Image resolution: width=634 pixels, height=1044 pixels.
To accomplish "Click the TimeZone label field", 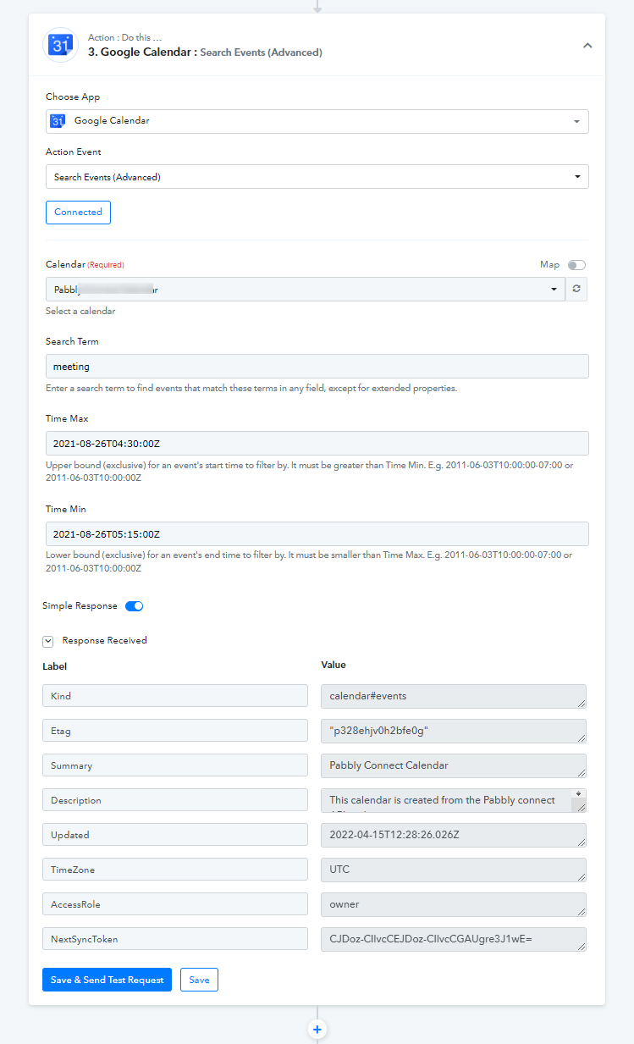I will tap(175, 870).
